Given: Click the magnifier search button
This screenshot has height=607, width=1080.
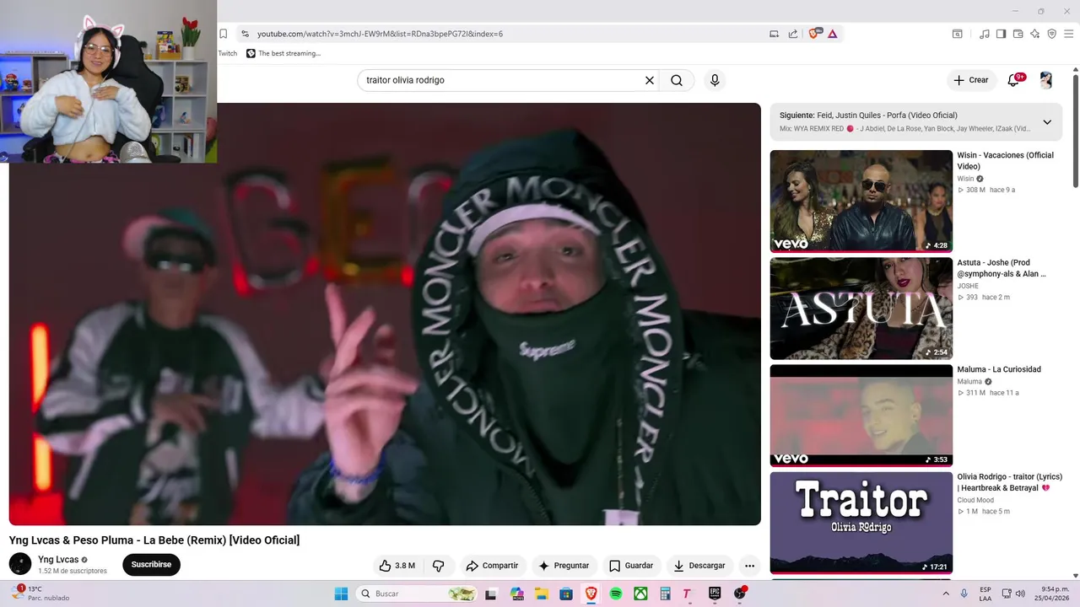Looking at the screenshot, I should click(x=677, y=80).
